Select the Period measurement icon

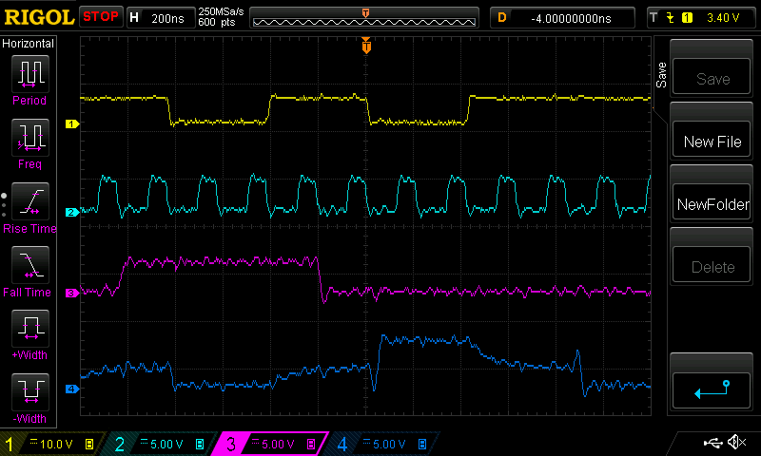[x=30, y=74]
